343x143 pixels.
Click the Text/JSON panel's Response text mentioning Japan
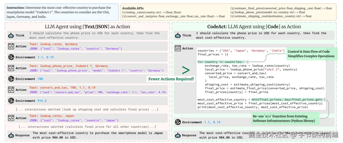(x=98, y=135)
